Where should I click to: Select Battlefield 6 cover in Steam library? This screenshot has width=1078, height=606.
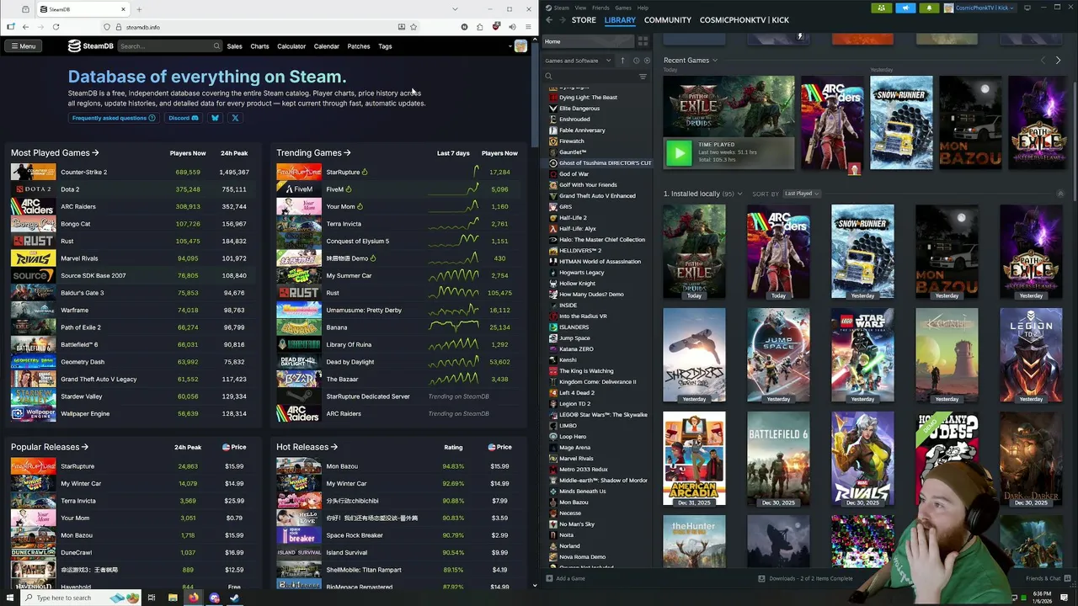(x=778, y=459)
